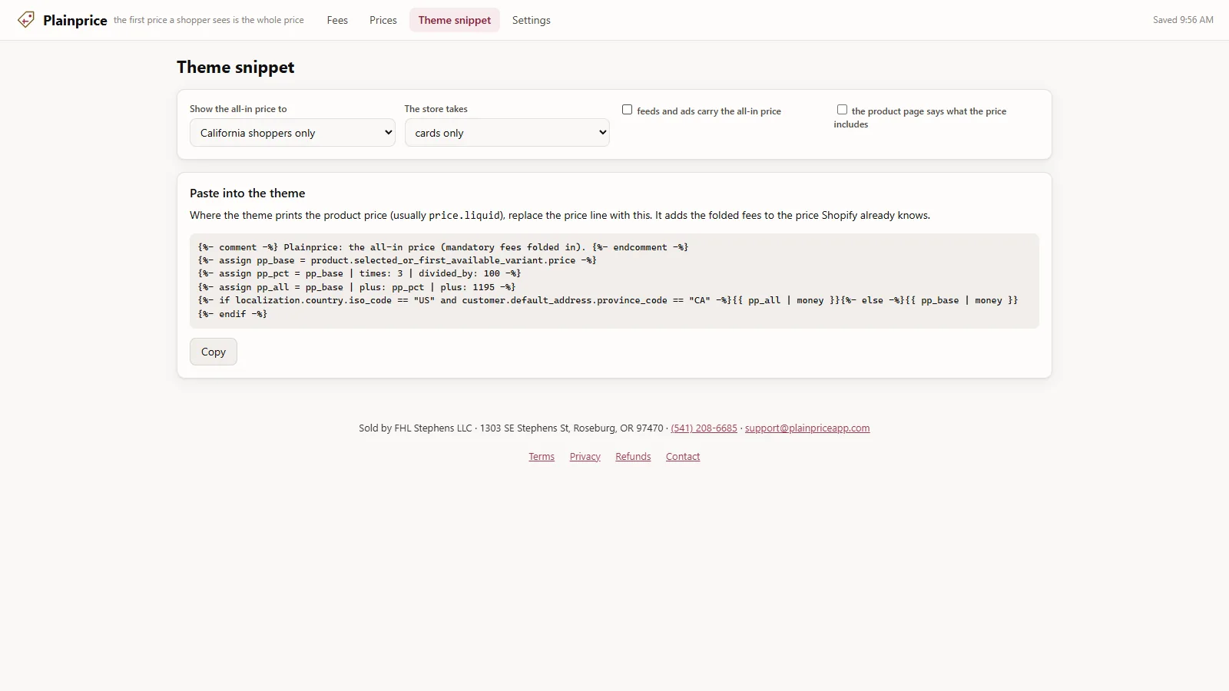Click the Plainprice brand name
Screen dimensions: 1229x691
pos(75,20)
